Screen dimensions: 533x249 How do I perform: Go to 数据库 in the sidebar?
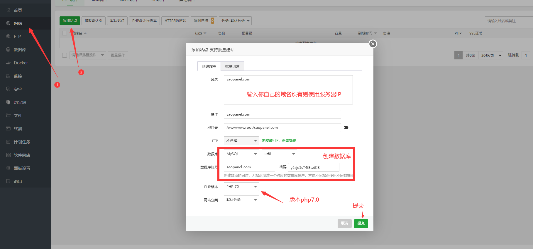[x=20, y=50]
